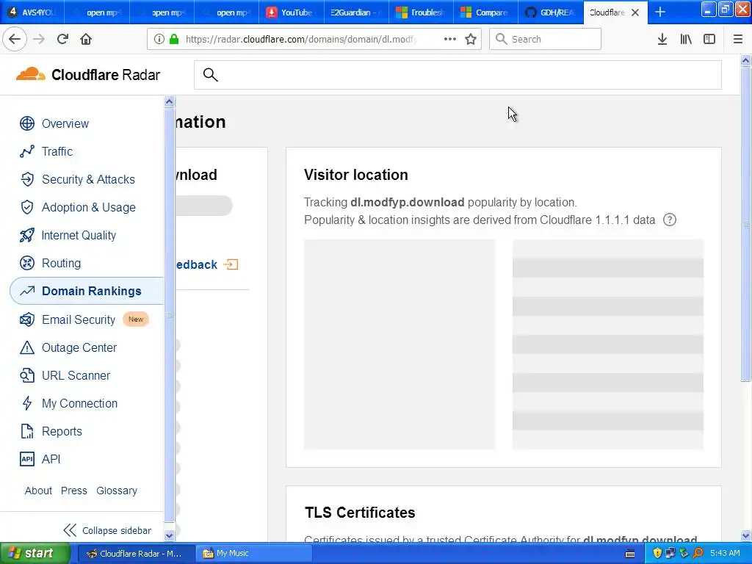
Task: Click the API icon in sidebar
Action: coord(27,459)
